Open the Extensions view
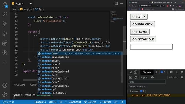Screen dimensions: 185x104 tap(5, 43)
